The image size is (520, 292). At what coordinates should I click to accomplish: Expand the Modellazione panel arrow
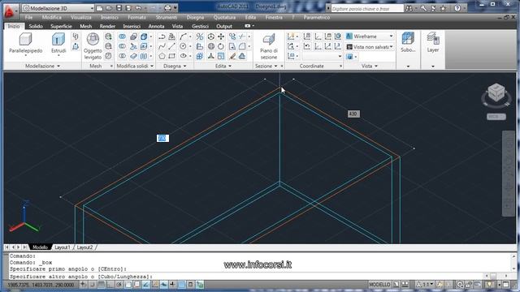[x=58, y=67]
